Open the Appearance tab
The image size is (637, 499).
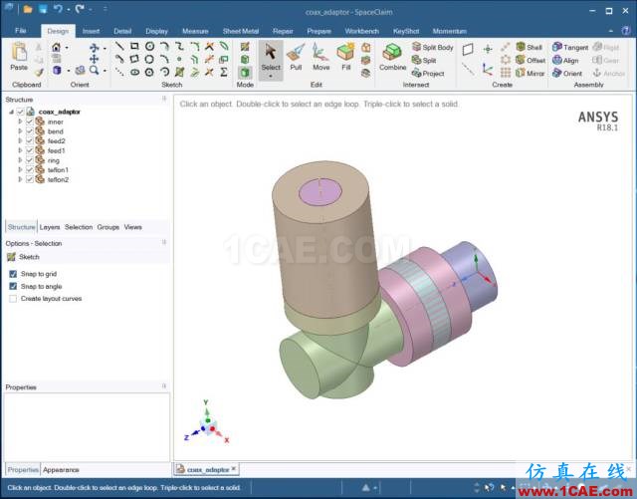(61, 470)
